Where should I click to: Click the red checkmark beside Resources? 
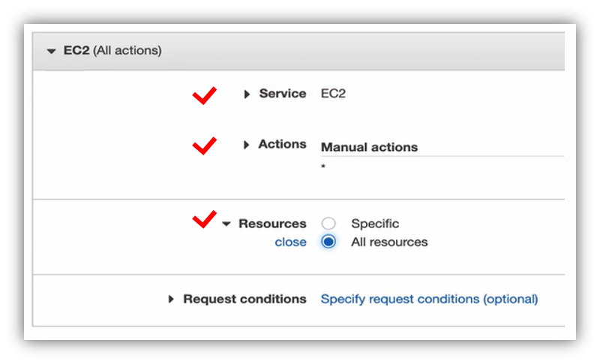(204, 219)
